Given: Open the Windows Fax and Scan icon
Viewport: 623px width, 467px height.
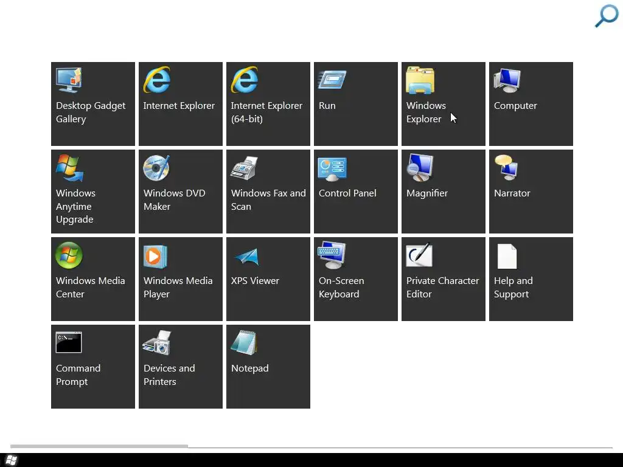Looking at the screenshot, I should pyautogui.click(x=245, y=168).
